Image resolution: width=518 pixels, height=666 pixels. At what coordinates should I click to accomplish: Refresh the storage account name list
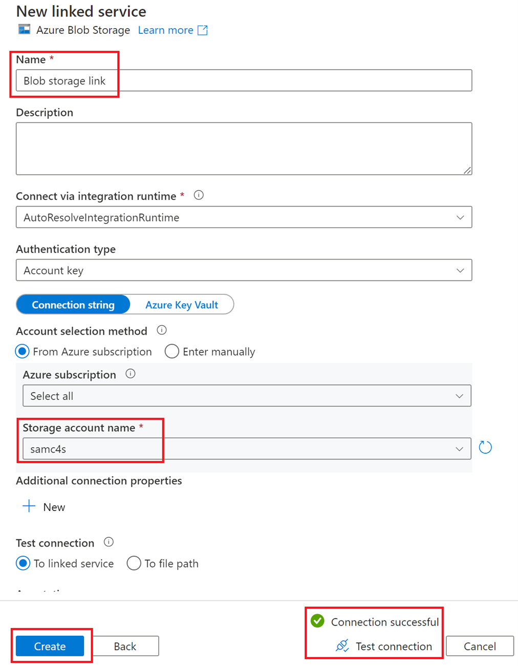tap(485, 448)
